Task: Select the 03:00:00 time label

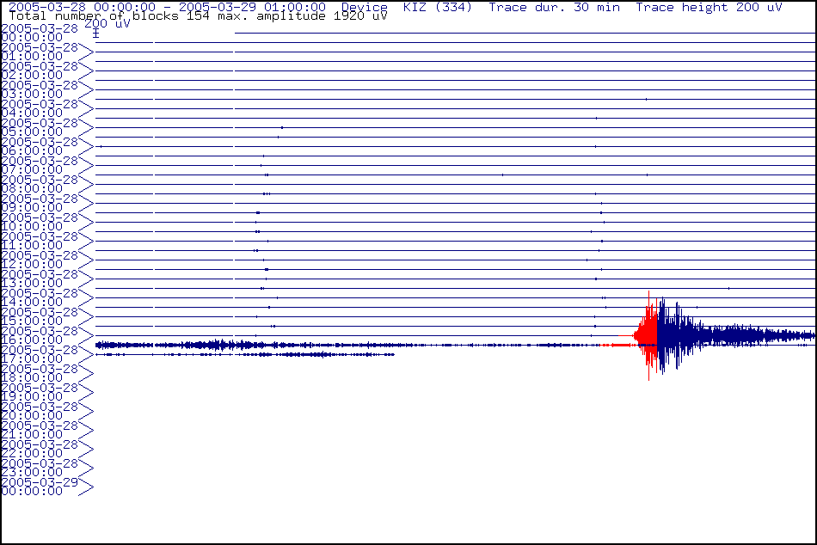Action: (32, 95)
